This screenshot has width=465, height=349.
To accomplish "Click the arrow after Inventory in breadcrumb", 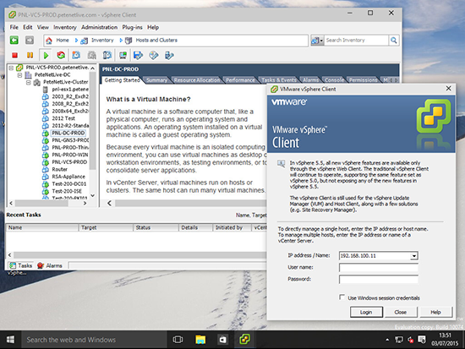I will point(121,40).
